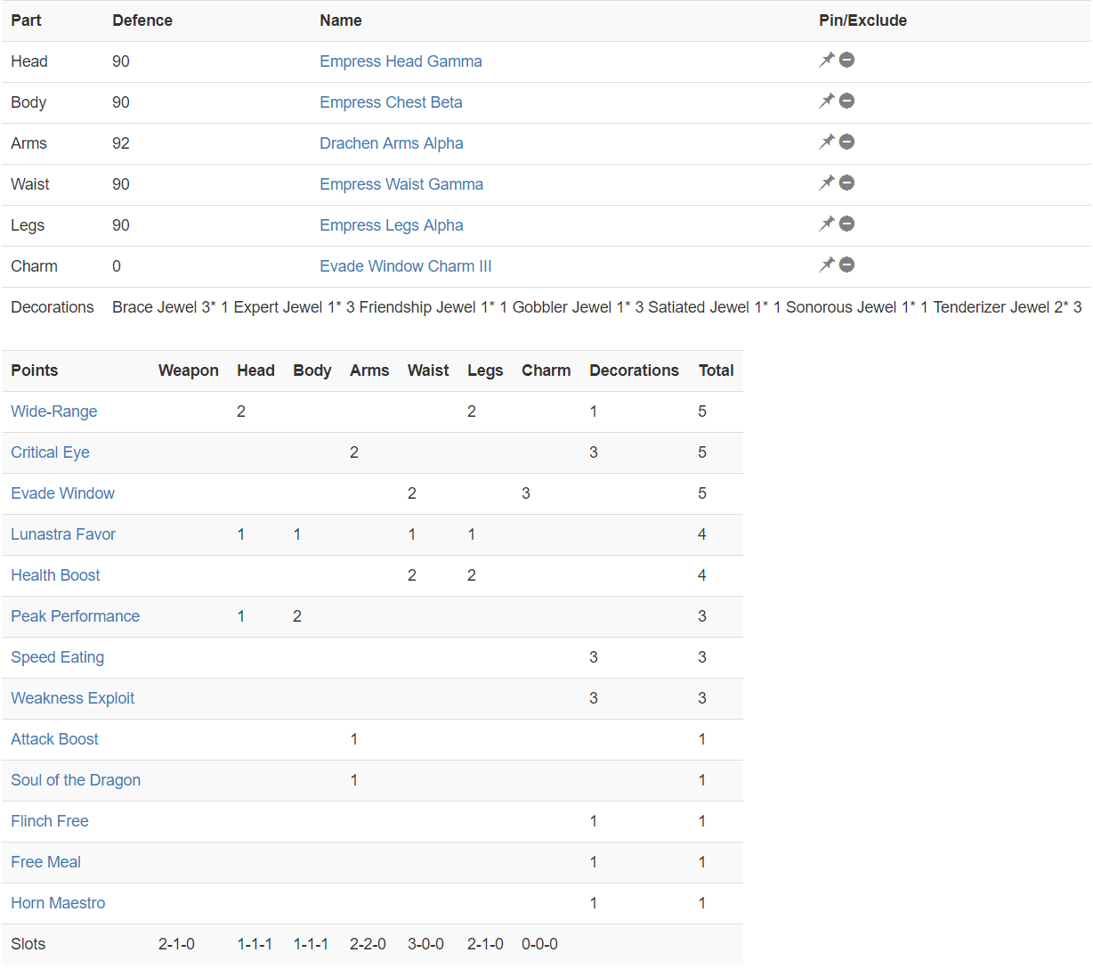This screenshot has width=1093, height=969.
Task: Pin the Empress Legs Alpha piece
Action: tap(827, 224)
